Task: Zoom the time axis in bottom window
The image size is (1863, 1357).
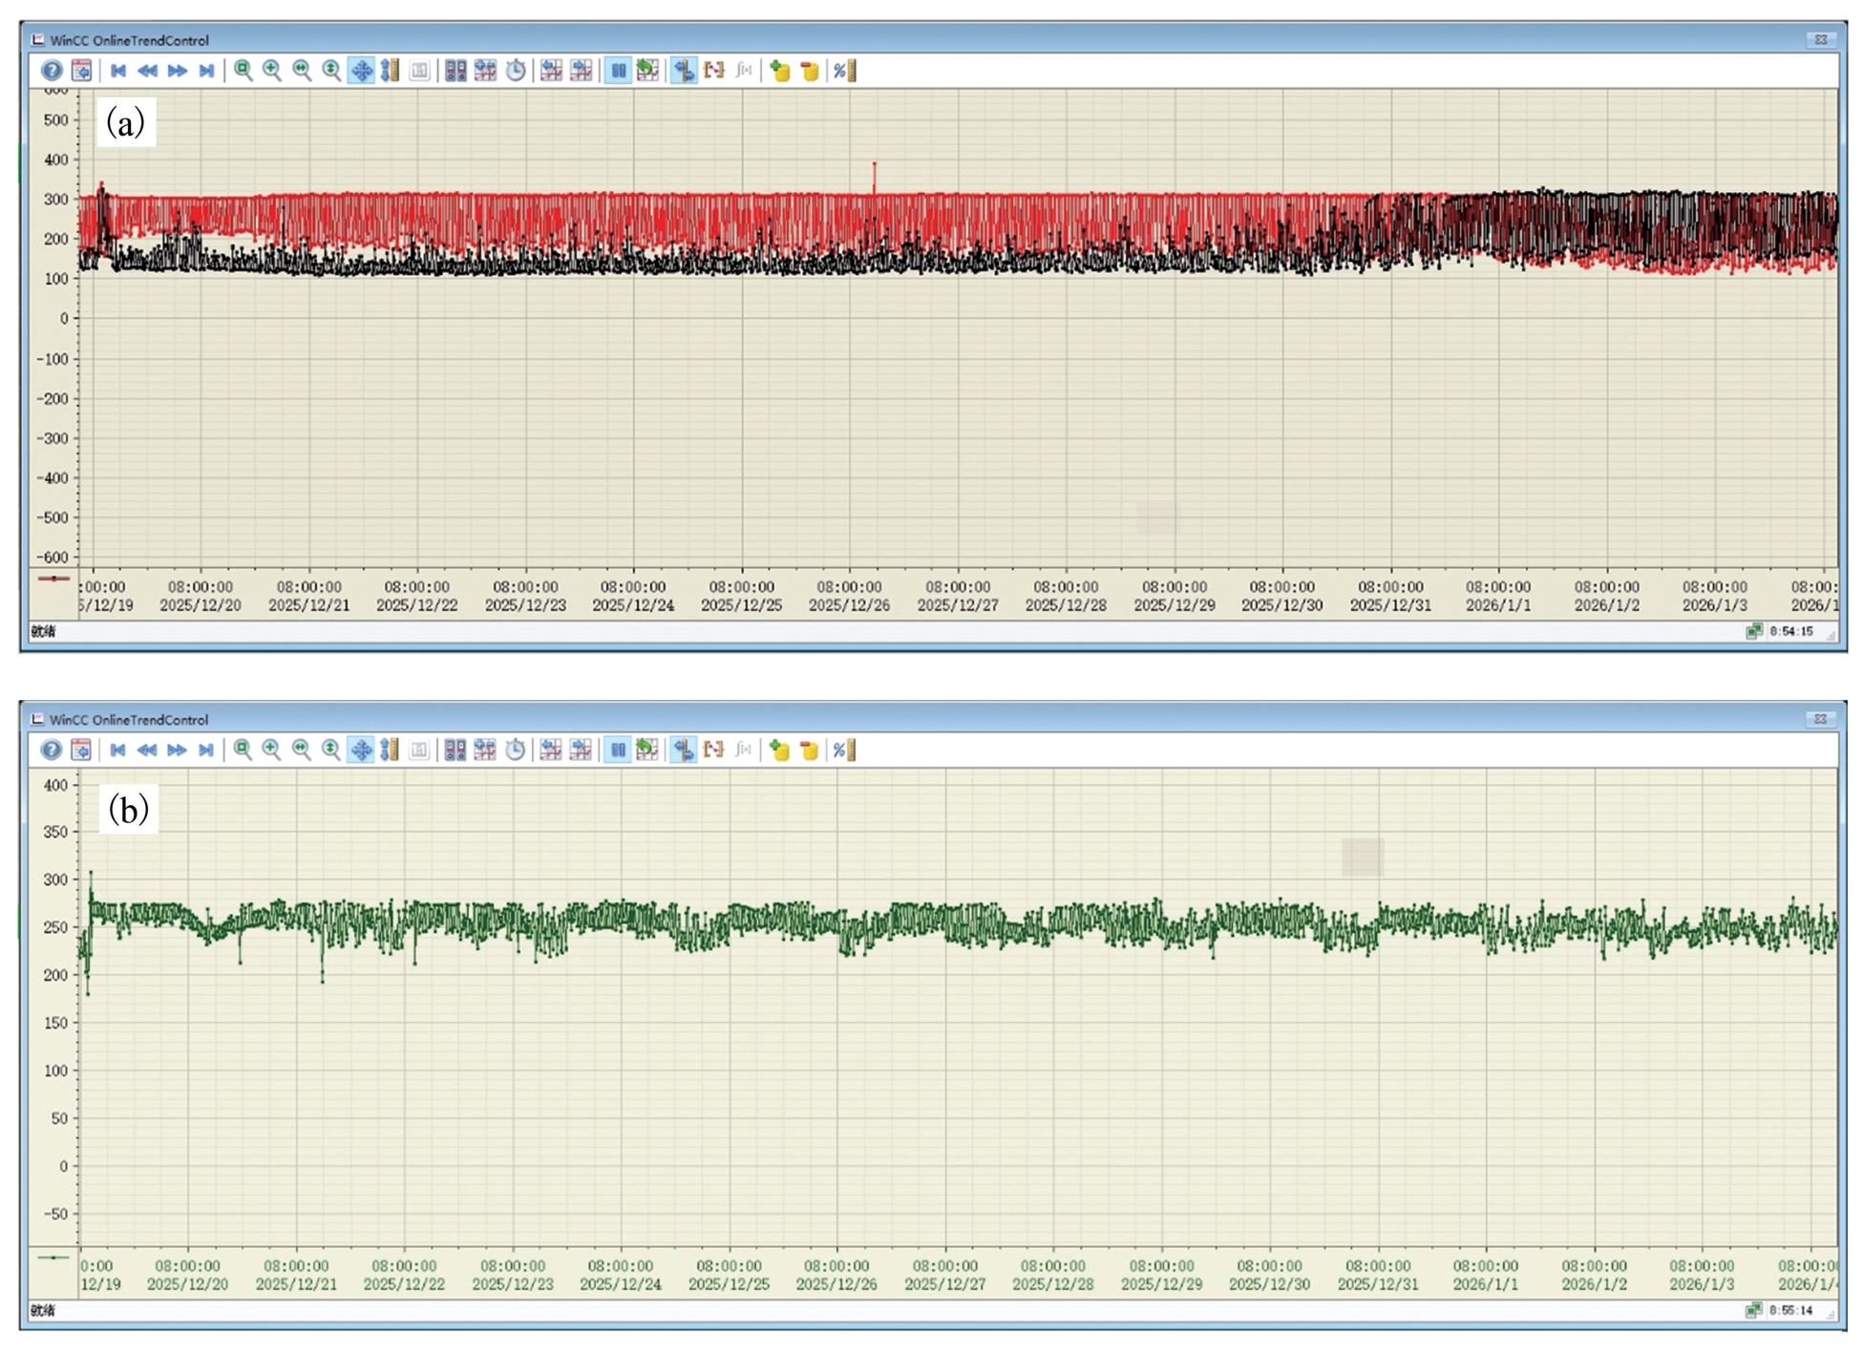Action: point(302,750)
